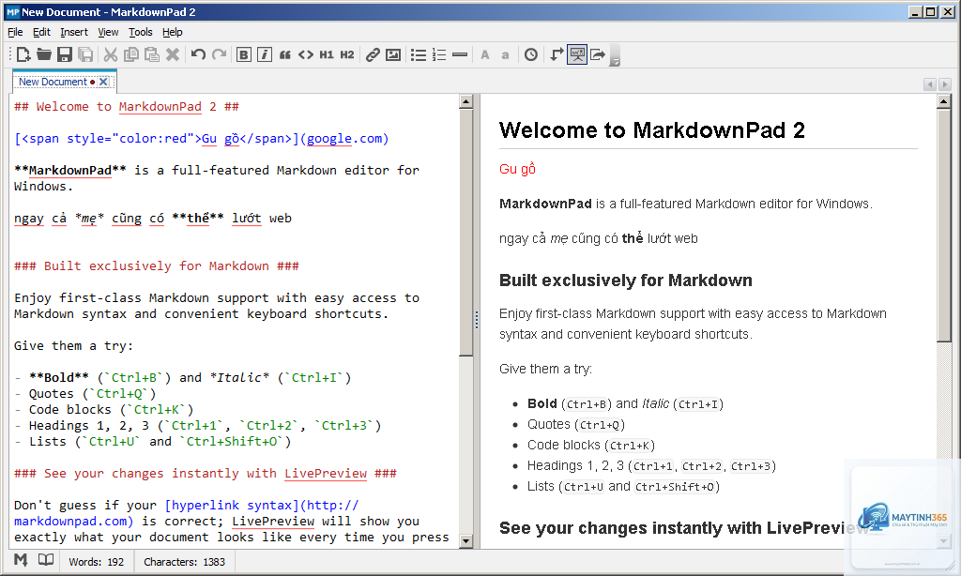
Task: Open the Help menu
Action: tap(173, 32)
